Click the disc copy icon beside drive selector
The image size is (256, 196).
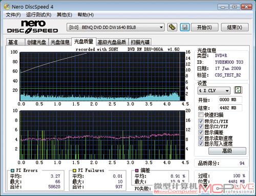pyautogui.click(x=172, y=27)
